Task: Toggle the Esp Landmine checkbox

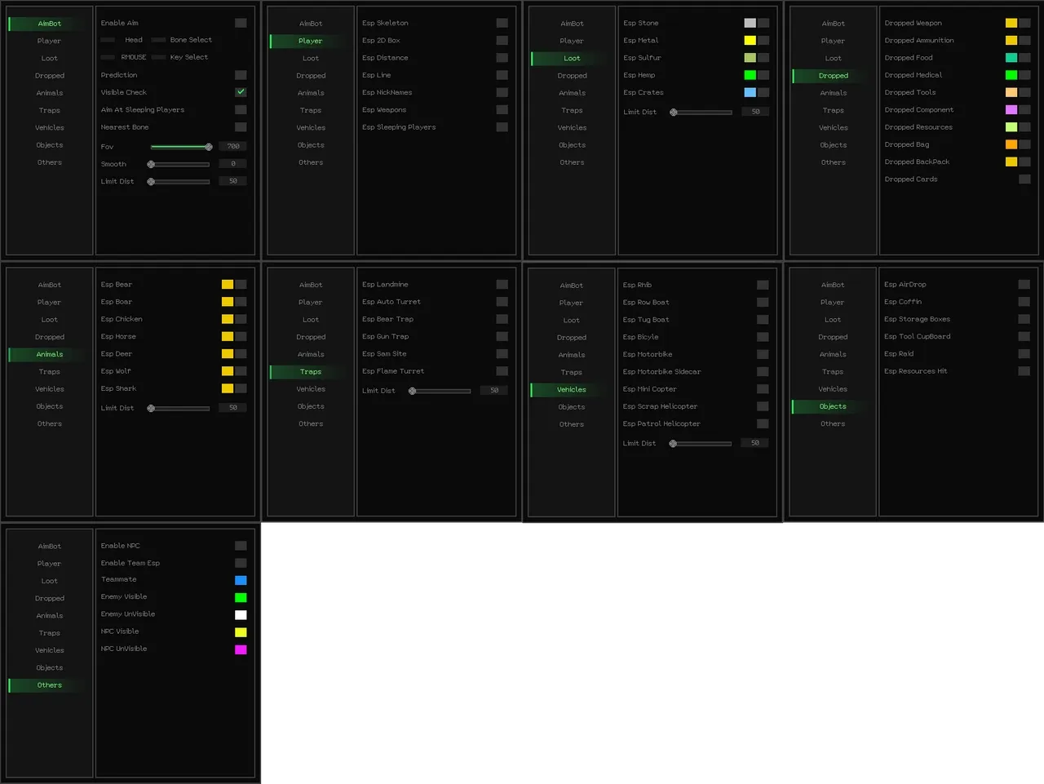Action: point(502,284)
